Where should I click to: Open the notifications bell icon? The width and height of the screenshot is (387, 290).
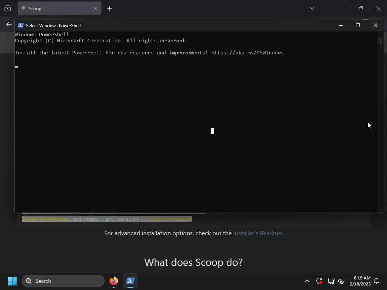click(376, 281)
